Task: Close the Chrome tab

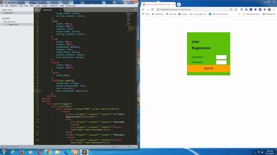Action: (x=173, y=4)
